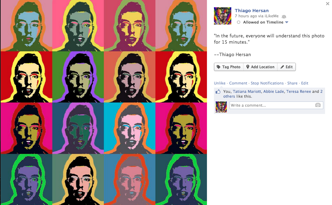The width and height of the screenshot is (332, 205).
Task: Click Write a comment field
Action: tap(276, 105)
